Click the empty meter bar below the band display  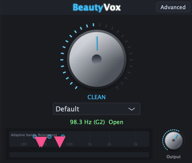click(x=79, y=155)
